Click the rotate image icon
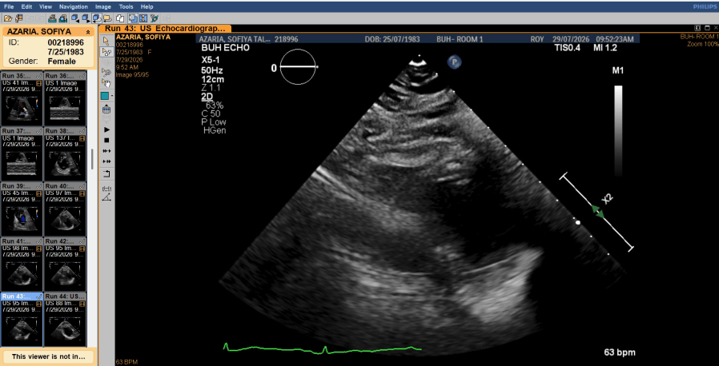Screen dimensions: 719x366 [106, 174]
